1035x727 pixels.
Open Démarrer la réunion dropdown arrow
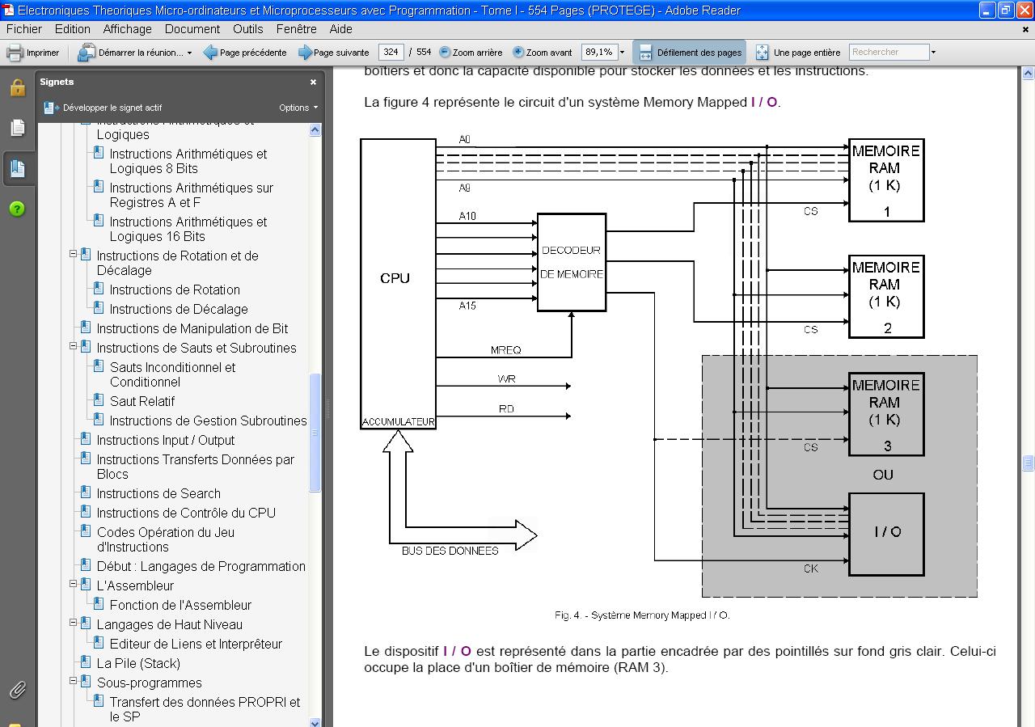pos(189,53)
